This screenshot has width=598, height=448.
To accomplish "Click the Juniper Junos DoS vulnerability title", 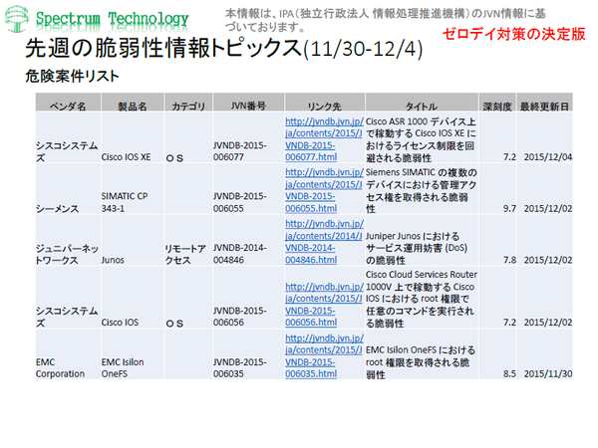I will 417,248.
